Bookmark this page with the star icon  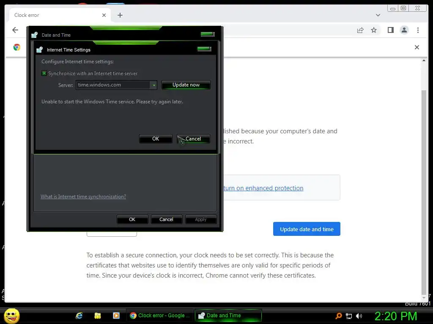click(374, 30)
